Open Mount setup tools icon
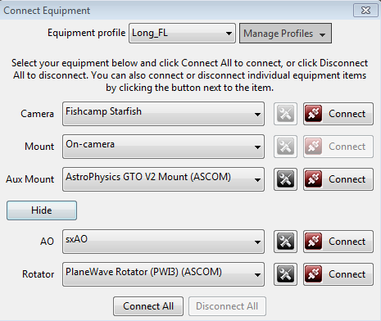 click(285, 147)
